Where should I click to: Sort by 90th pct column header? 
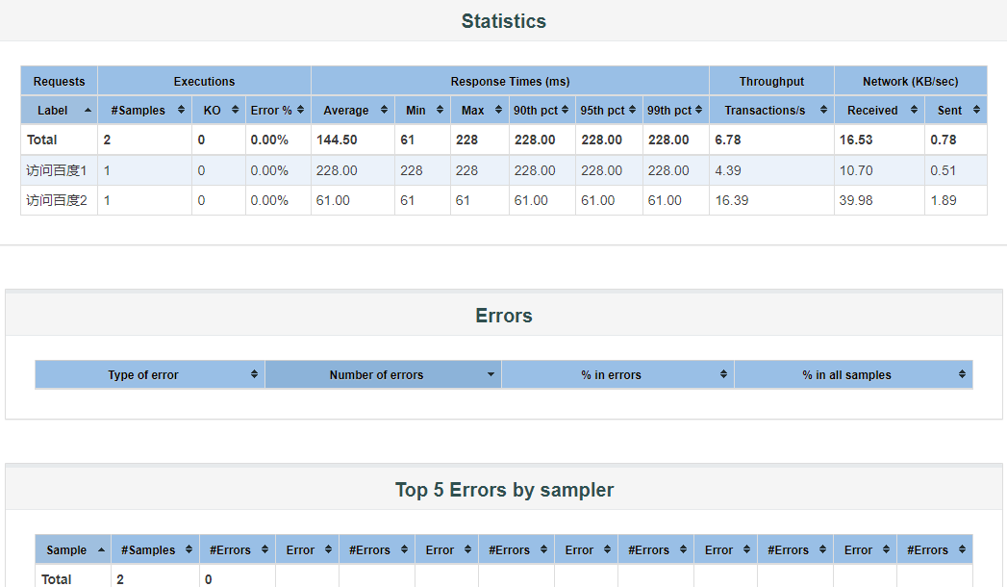pos(542,110)
